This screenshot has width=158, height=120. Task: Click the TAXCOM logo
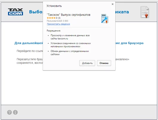[x=16, y=12]
